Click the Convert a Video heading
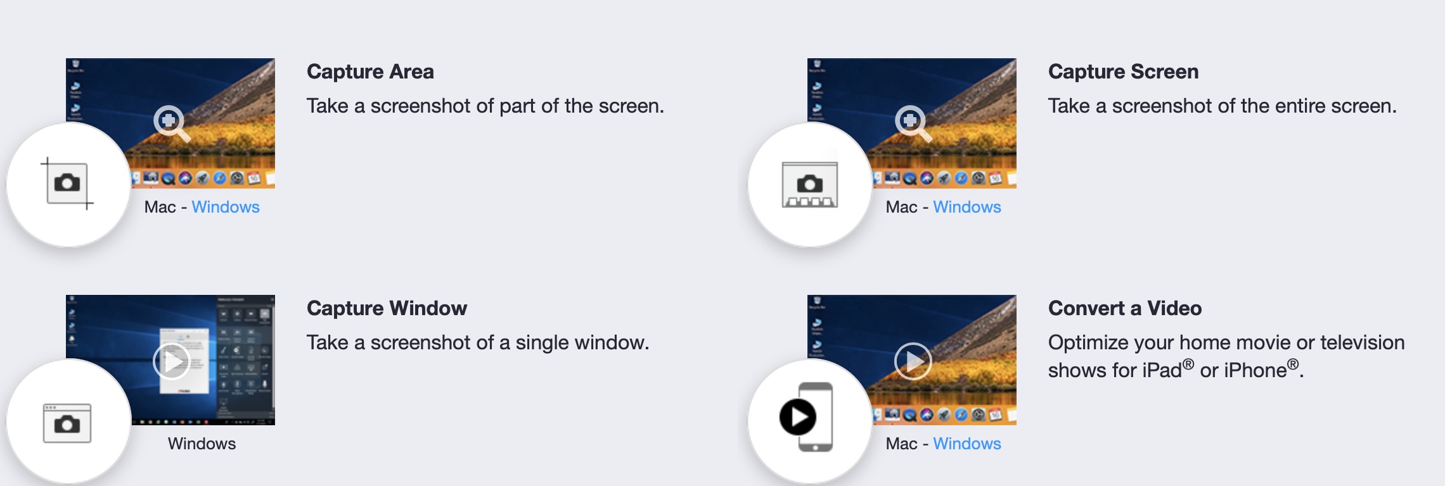 coord(1125,308)
